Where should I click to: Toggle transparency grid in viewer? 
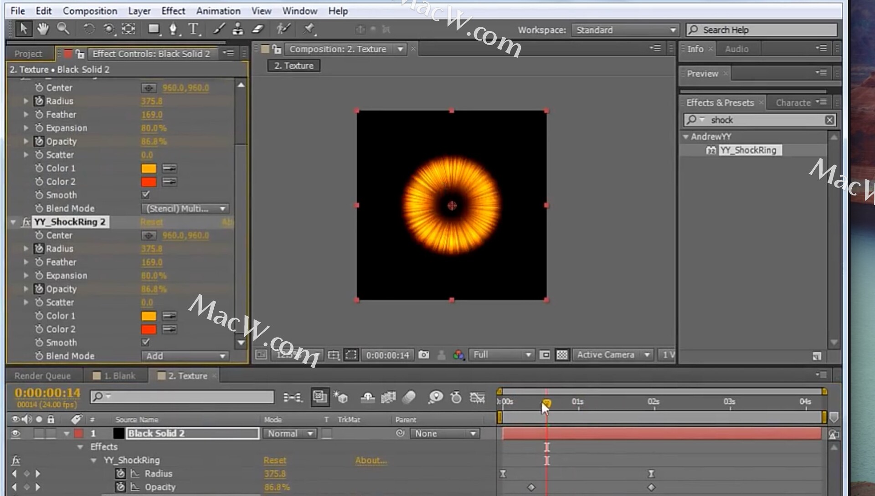click(x=562, y=354)
